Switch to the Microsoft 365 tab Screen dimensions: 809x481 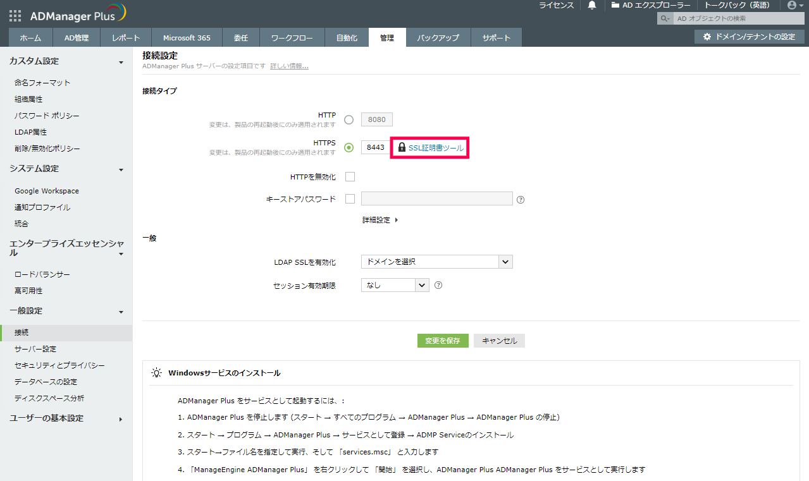[187, 38]
